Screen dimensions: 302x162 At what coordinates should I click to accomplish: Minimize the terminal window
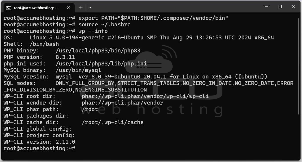coord(266,7)
